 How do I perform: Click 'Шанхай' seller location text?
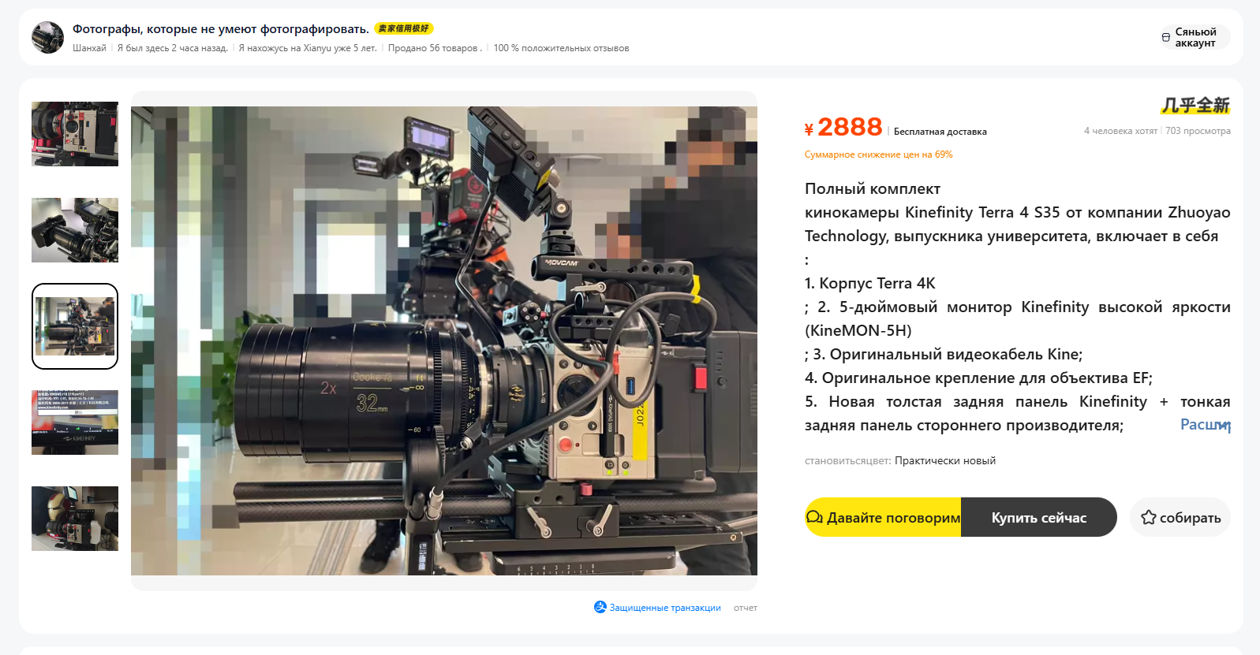(x=89, y=48)
